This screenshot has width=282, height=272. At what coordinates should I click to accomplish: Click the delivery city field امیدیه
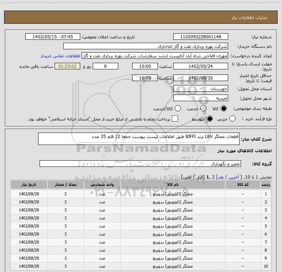coord(201,98)
